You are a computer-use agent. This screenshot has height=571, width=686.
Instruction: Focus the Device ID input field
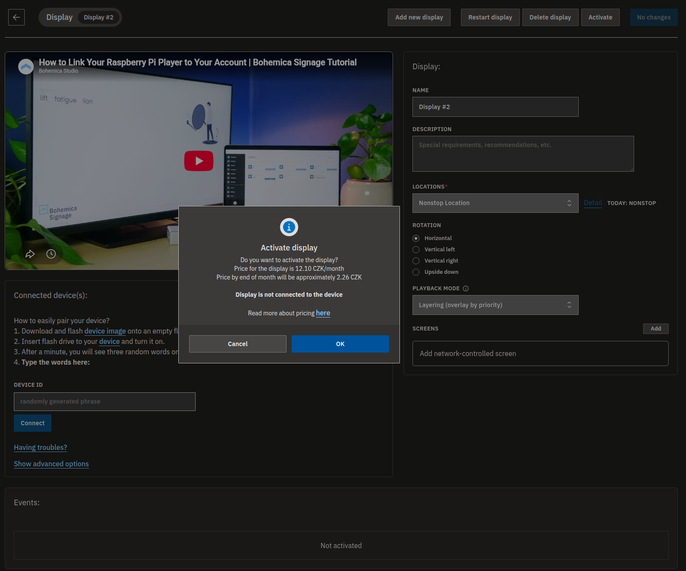coord(104,401)
